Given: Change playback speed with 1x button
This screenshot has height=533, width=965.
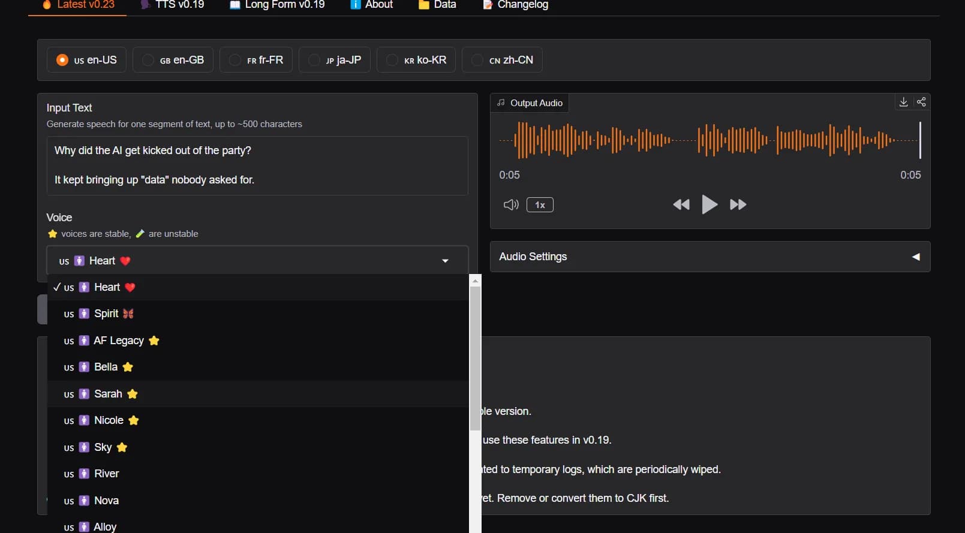Looking at the screenshot, I should (540, 205).
